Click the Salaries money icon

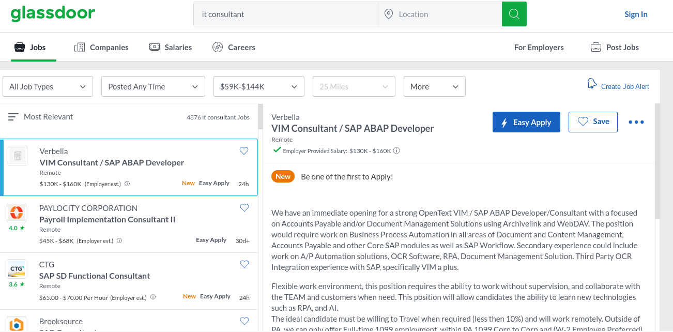(155, 47)
